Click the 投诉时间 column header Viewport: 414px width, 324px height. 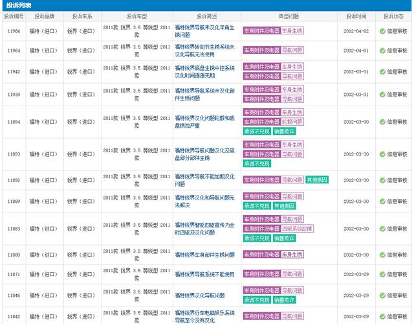coord(356,16)
